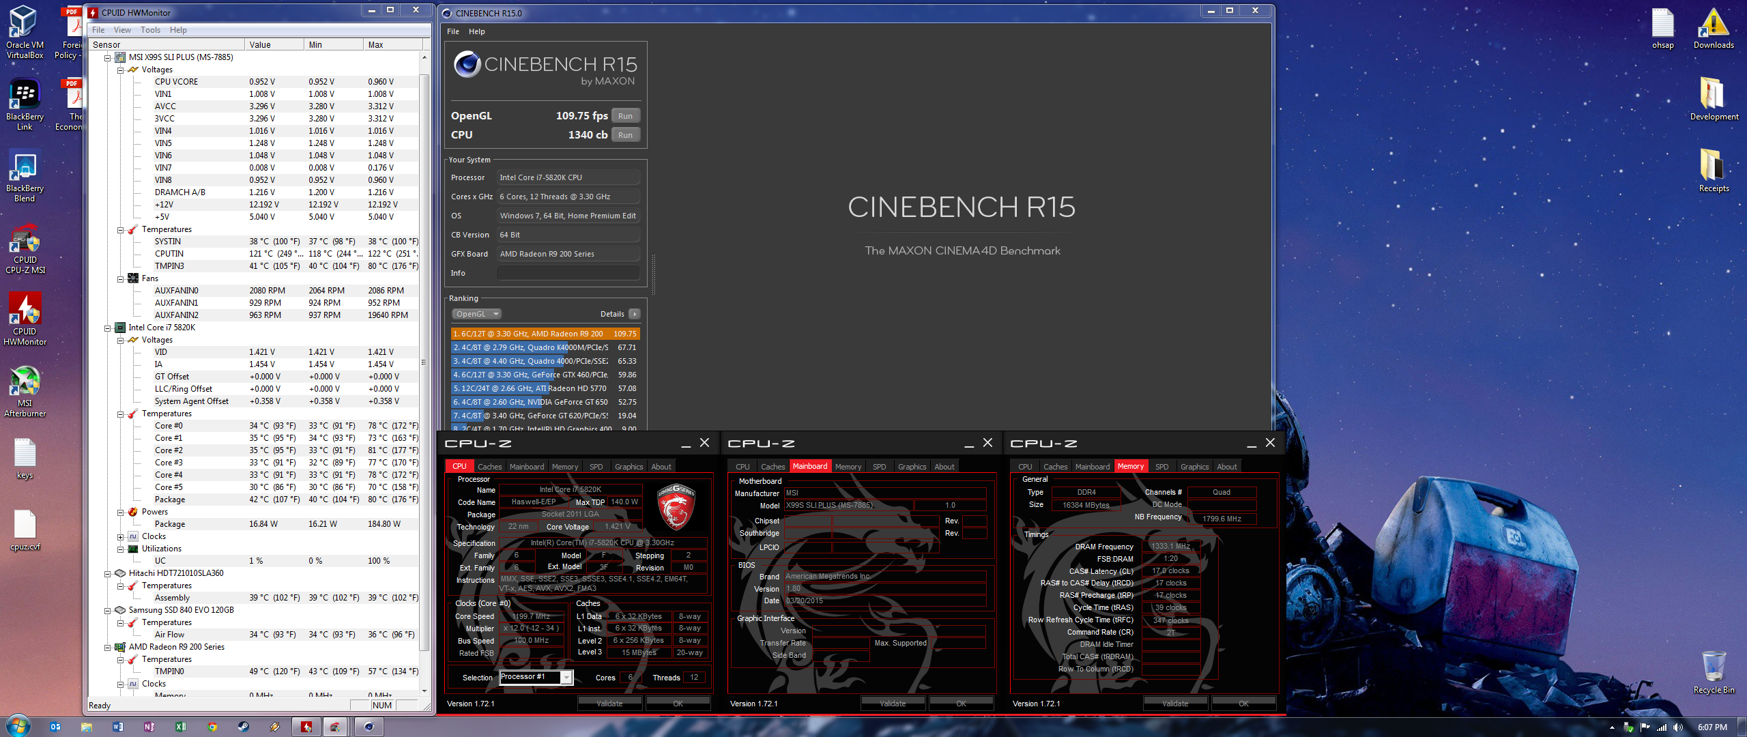Collapse Samsung SSD 840 EVO node
Screen dimensions: 1747x737
click(107, 610)
